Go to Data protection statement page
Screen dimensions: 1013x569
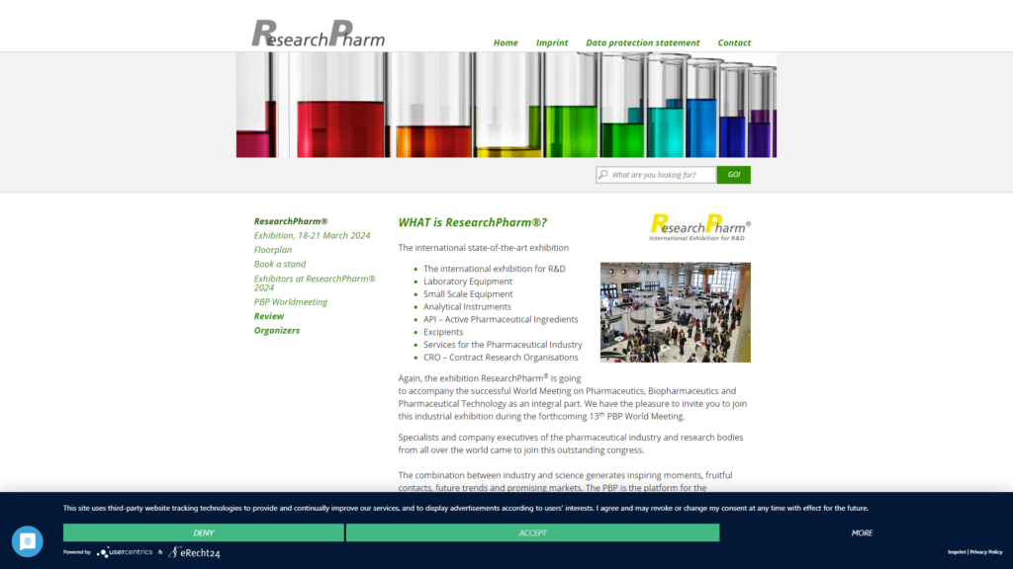pos(642,42)
